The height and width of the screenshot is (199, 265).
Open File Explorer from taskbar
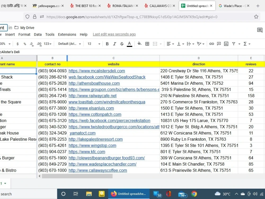tap(89, 194)
